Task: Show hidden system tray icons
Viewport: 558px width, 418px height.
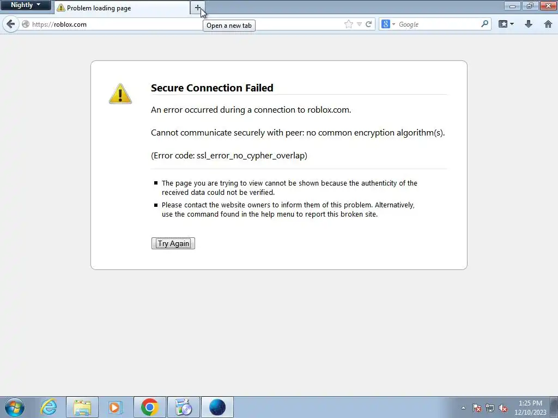Action: (x=463, y=408)
